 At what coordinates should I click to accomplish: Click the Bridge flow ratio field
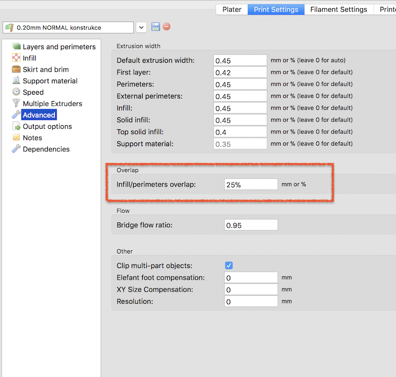pyautogui.click(x=251, y=225)
